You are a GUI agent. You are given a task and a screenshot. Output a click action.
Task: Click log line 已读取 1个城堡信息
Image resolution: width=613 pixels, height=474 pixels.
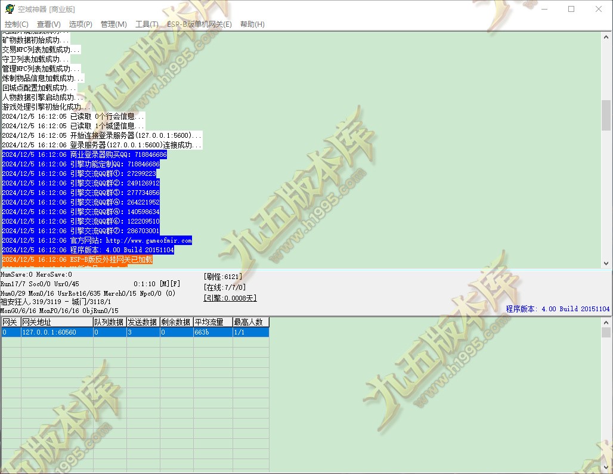click(x=73, y=126)
